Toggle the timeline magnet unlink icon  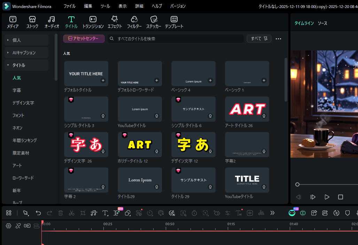tap(18, 226)
